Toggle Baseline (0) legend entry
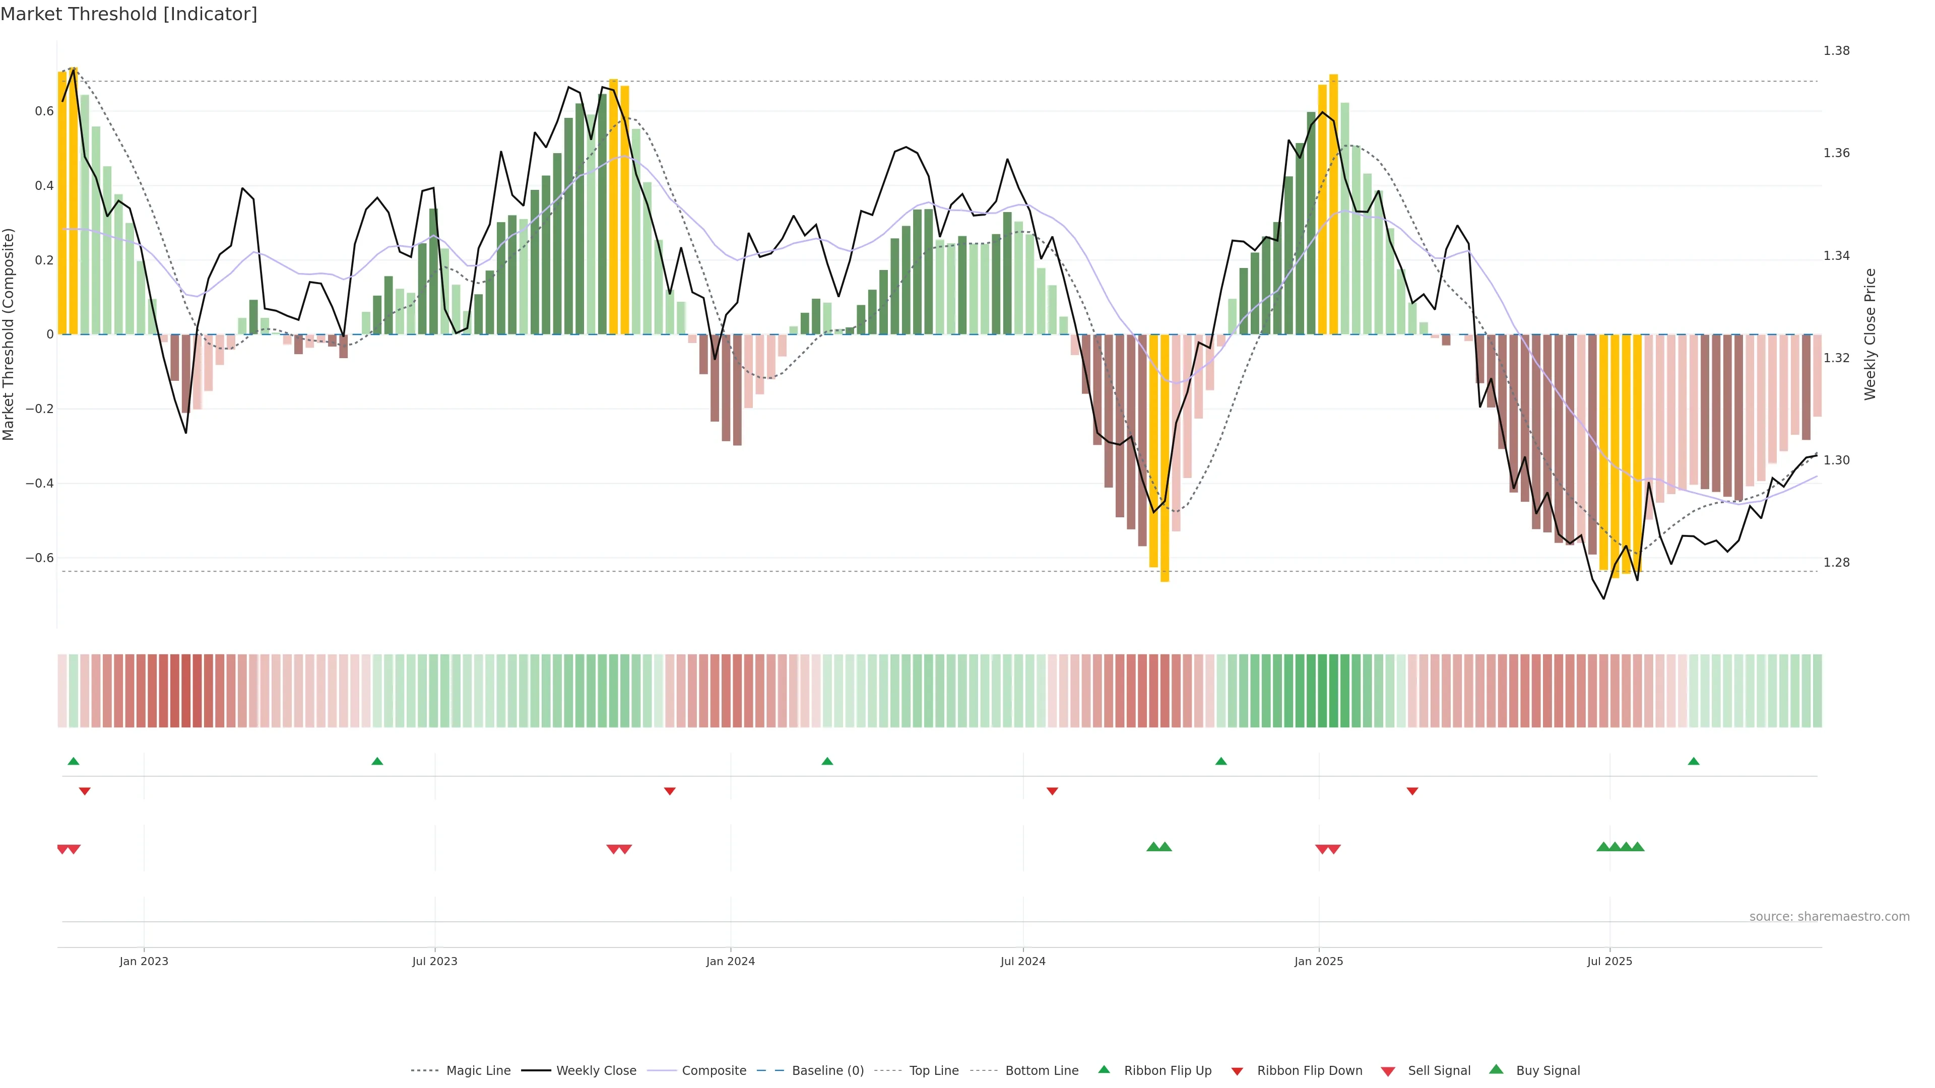Viewport: 1935px width, 1088px height. pos(828,1071)
